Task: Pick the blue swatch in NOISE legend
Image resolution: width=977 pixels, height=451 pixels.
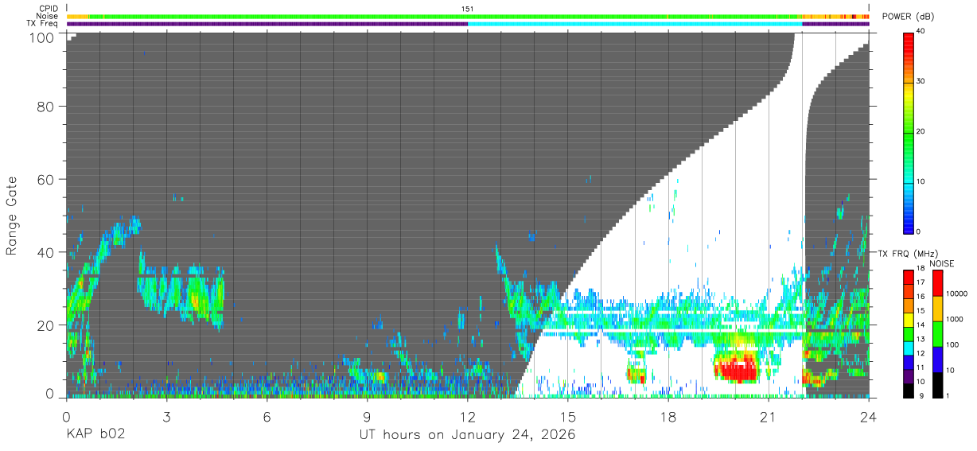Action: tap(937, 359)
